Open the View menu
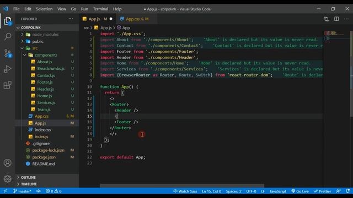 tap(61, 9)
